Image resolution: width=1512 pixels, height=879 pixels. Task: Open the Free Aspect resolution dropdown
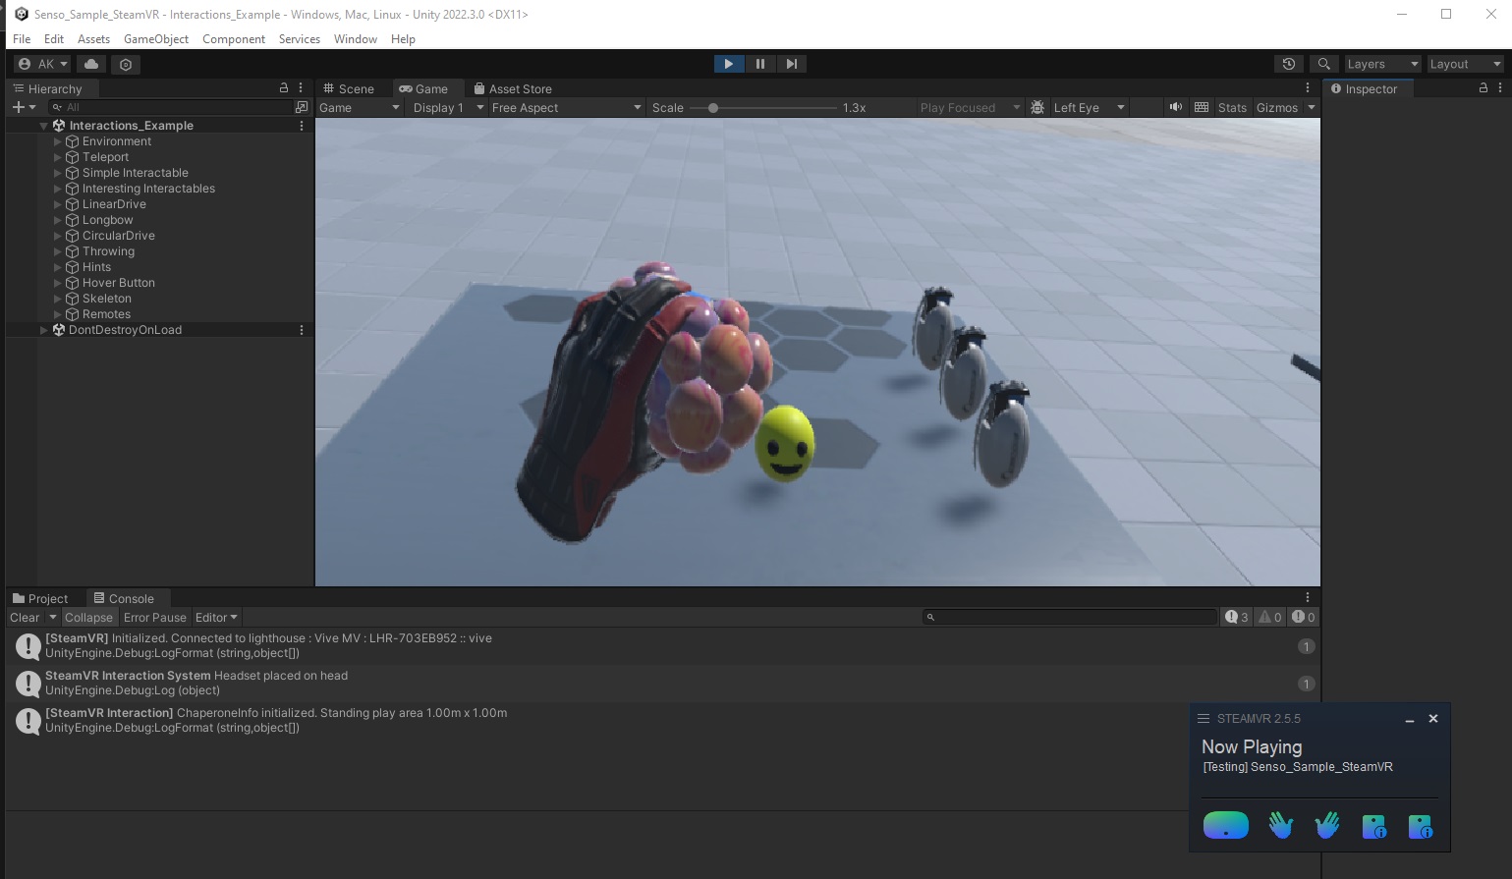tap(565, 107)
